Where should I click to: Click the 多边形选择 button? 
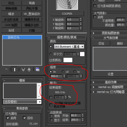click(x=11, y=19)
